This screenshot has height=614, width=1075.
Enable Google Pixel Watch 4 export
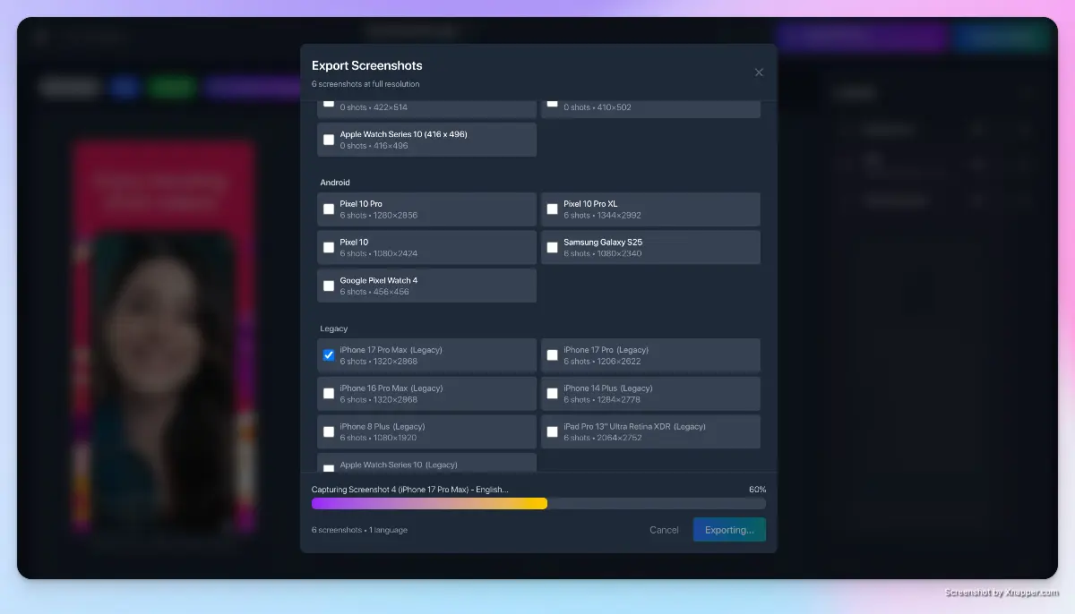pyautogui.click(x=329, y=285)
